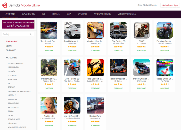Open the Space Bricks Breaker app icon
Screen dimensions: 181x130
coord(165,68)
